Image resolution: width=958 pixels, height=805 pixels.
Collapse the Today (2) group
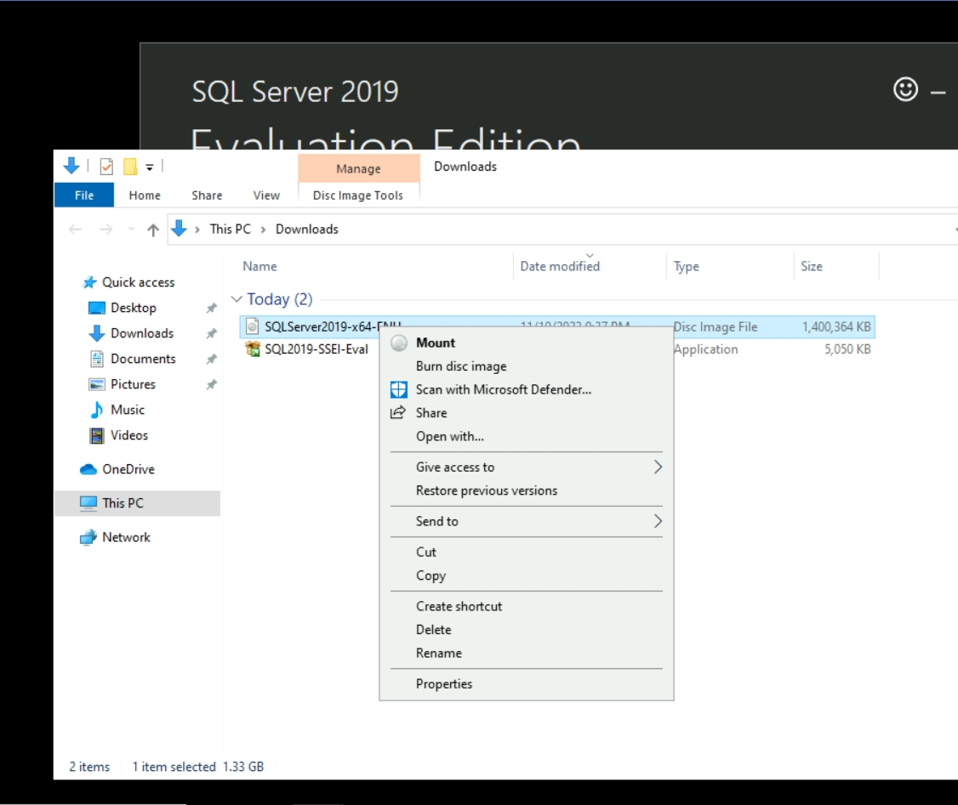pyautogui.click(x=237, y=299)
